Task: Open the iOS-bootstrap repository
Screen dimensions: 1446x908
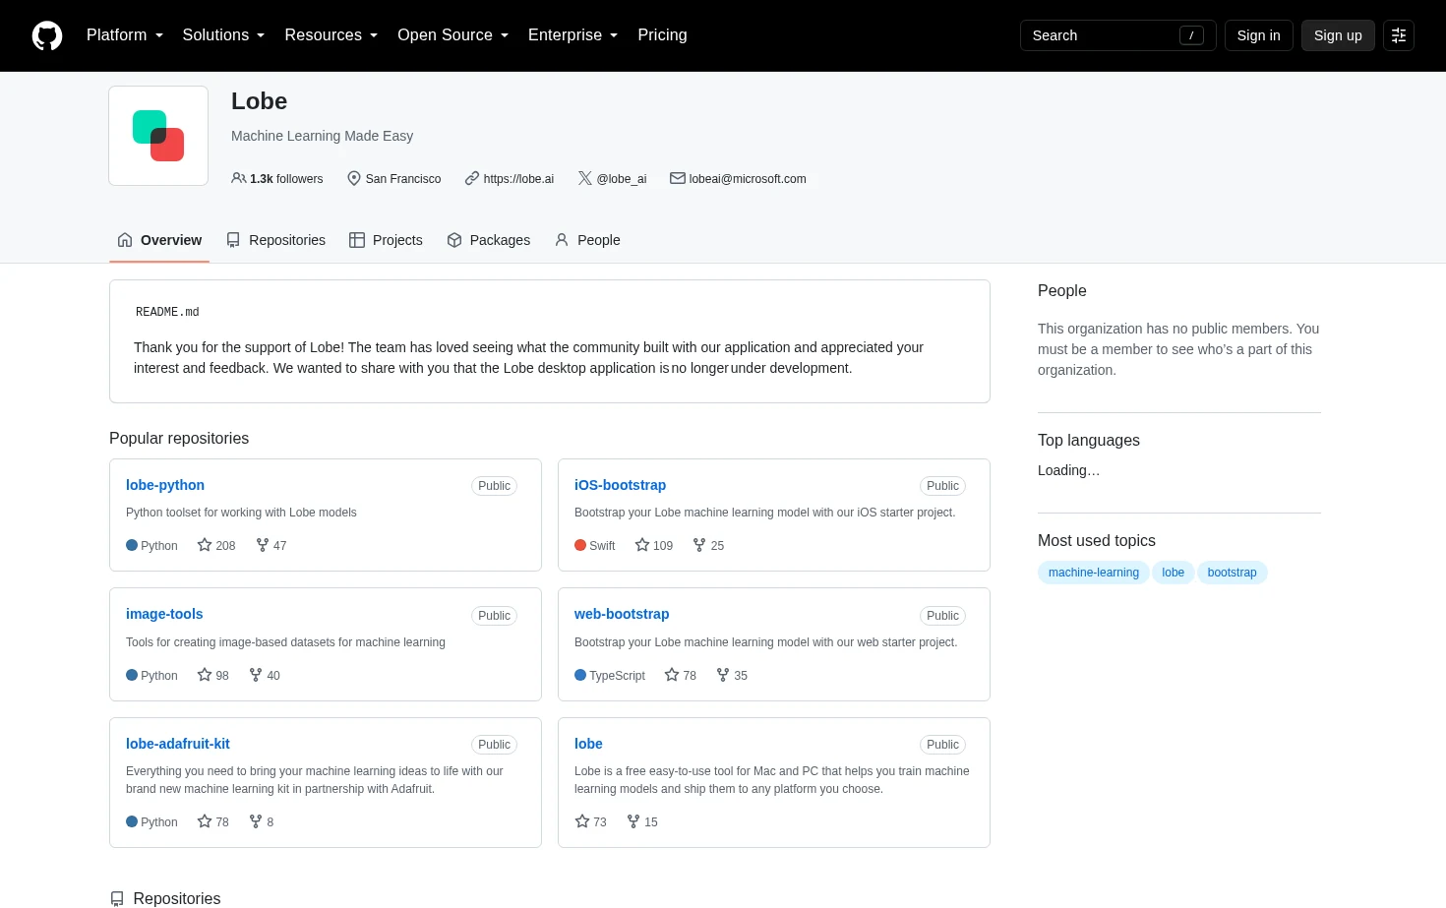Action: click(620, 485)
